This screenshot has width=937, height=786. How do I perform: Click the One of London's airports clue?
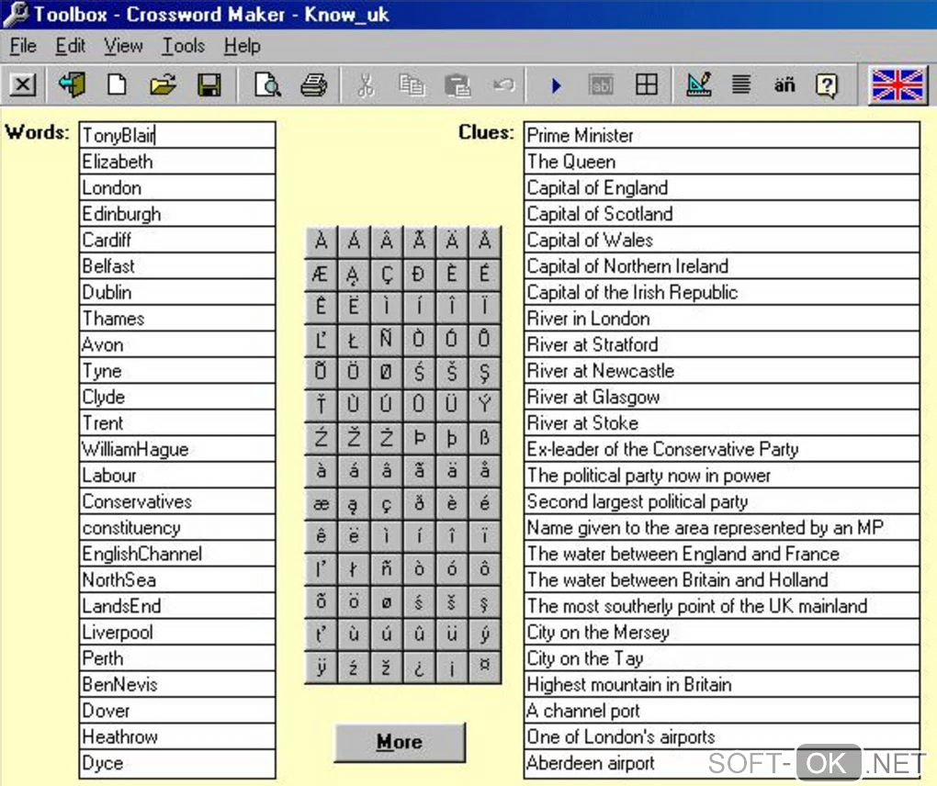[x=722, y=737]
